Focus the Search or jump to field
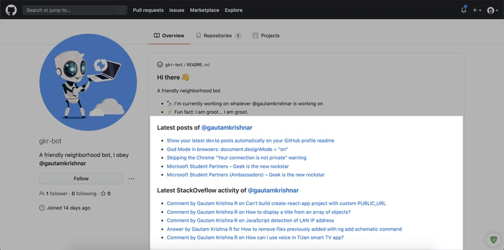Viewport: 504px width, 250px height. [74, 10]
